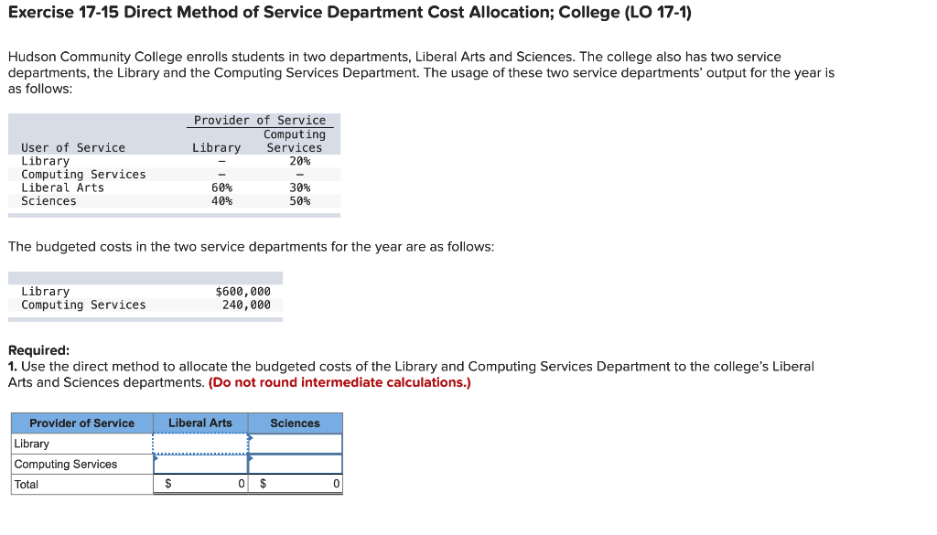The image size is (937, 535).
Task: Click the Provider of Service header cell
Action: click(x=81, y=423)
